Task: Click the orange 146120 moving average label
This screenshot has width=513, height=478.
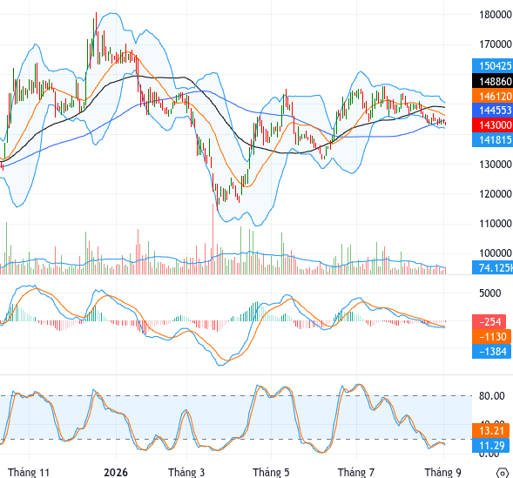Action: pyautogui.click(x=492, y=96)
